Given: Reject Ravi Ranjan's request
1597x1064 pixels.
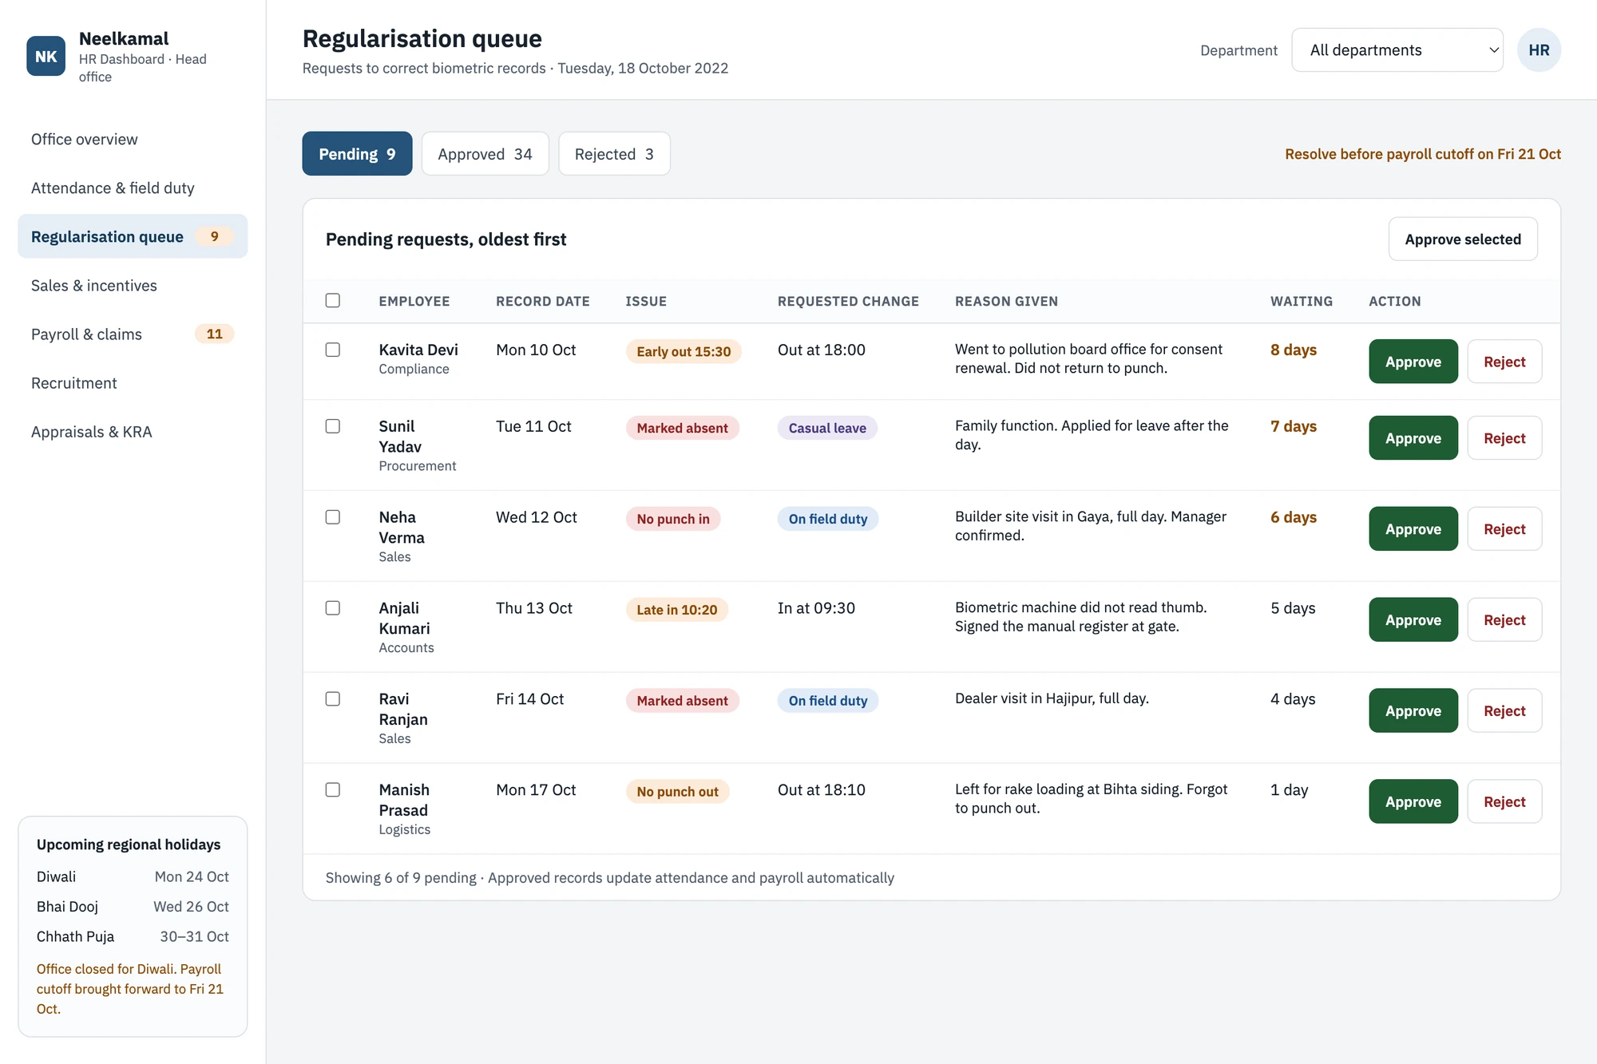Looking at the screenshot, I should coord(1504,711).
